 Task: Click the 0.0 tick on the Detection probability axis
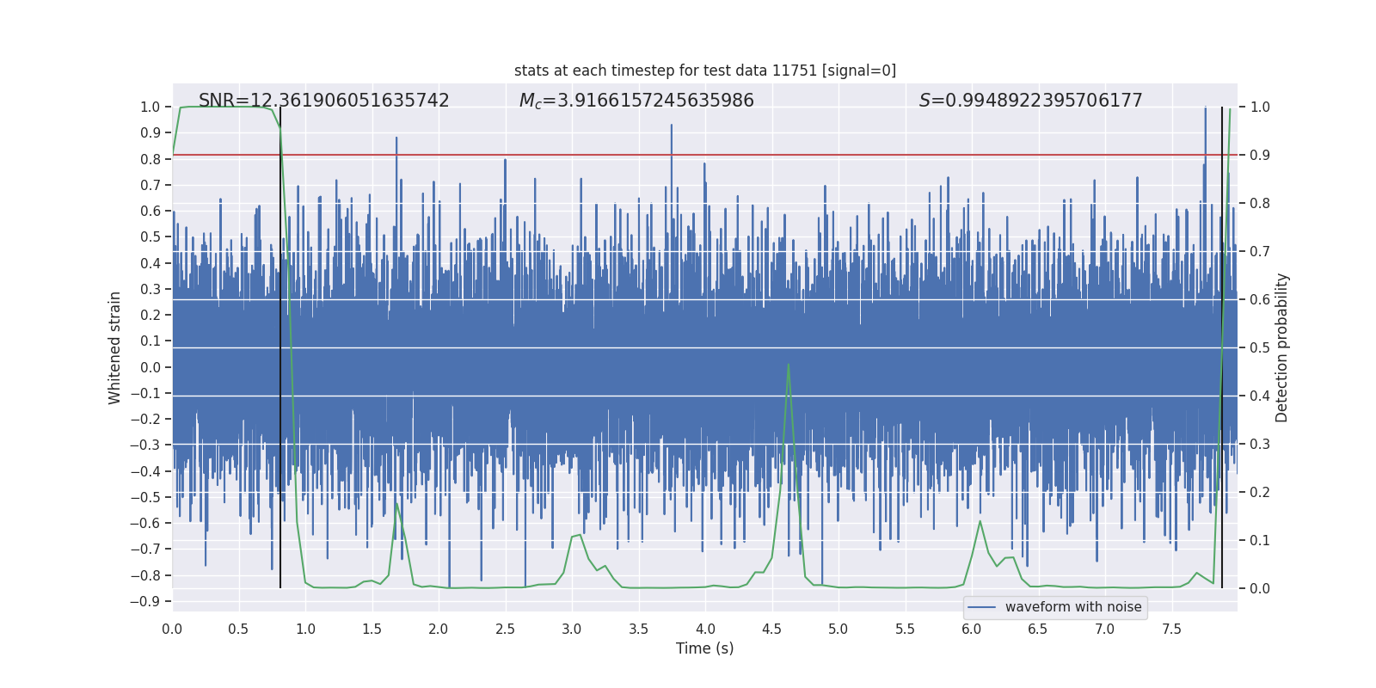click(x=1260, y=589)
